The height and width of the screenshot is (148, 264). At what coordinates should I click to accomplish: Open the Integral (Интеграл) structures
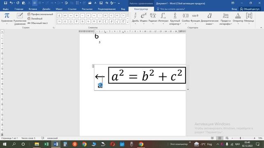163,18
